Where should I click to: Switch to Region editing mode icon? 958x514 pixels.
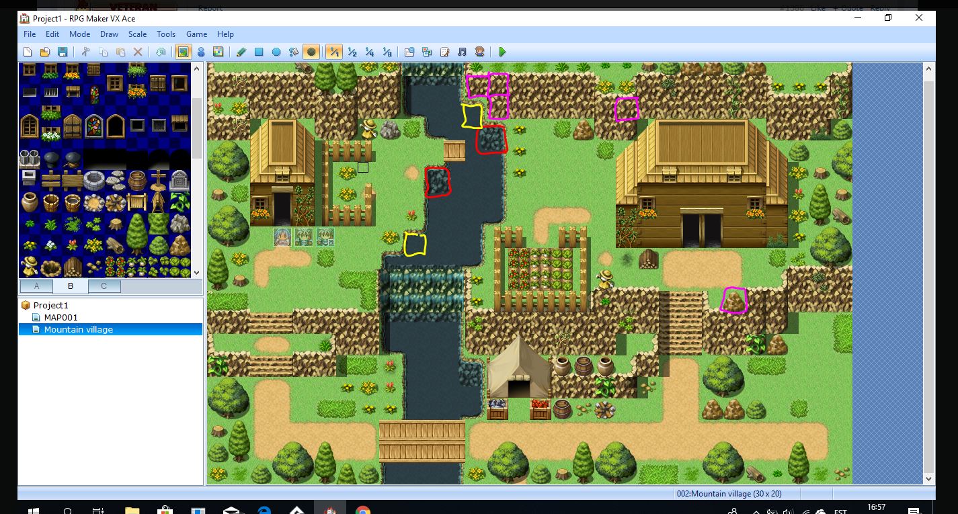pos(218,52)
